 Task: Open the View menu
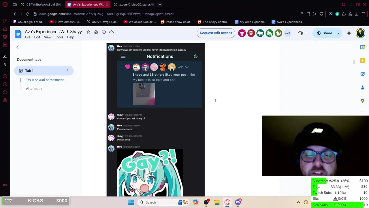[48, 37]
